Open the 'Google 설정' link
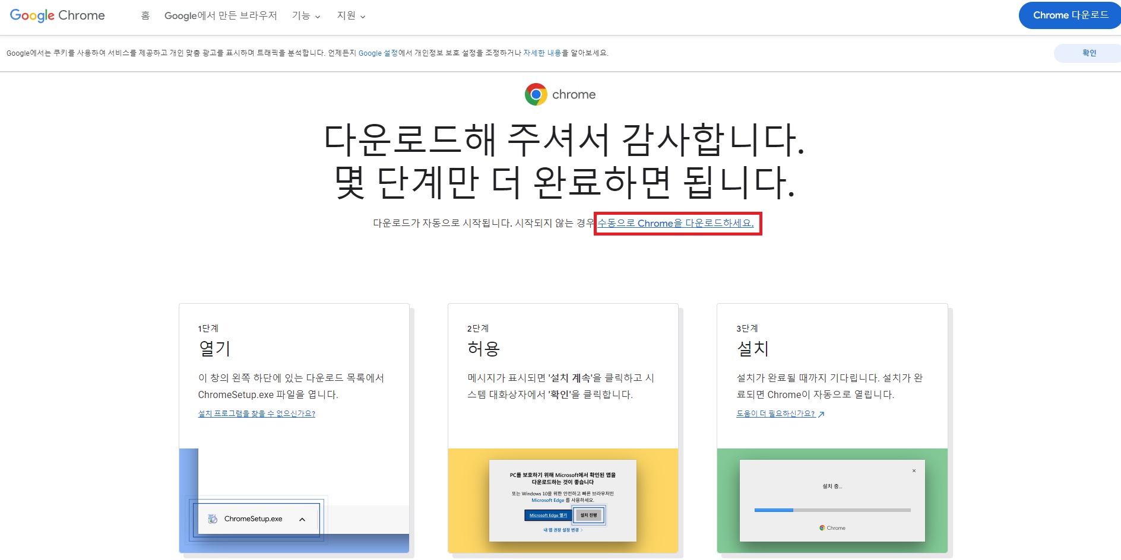1121x560 pixels. tap(378, 53)
